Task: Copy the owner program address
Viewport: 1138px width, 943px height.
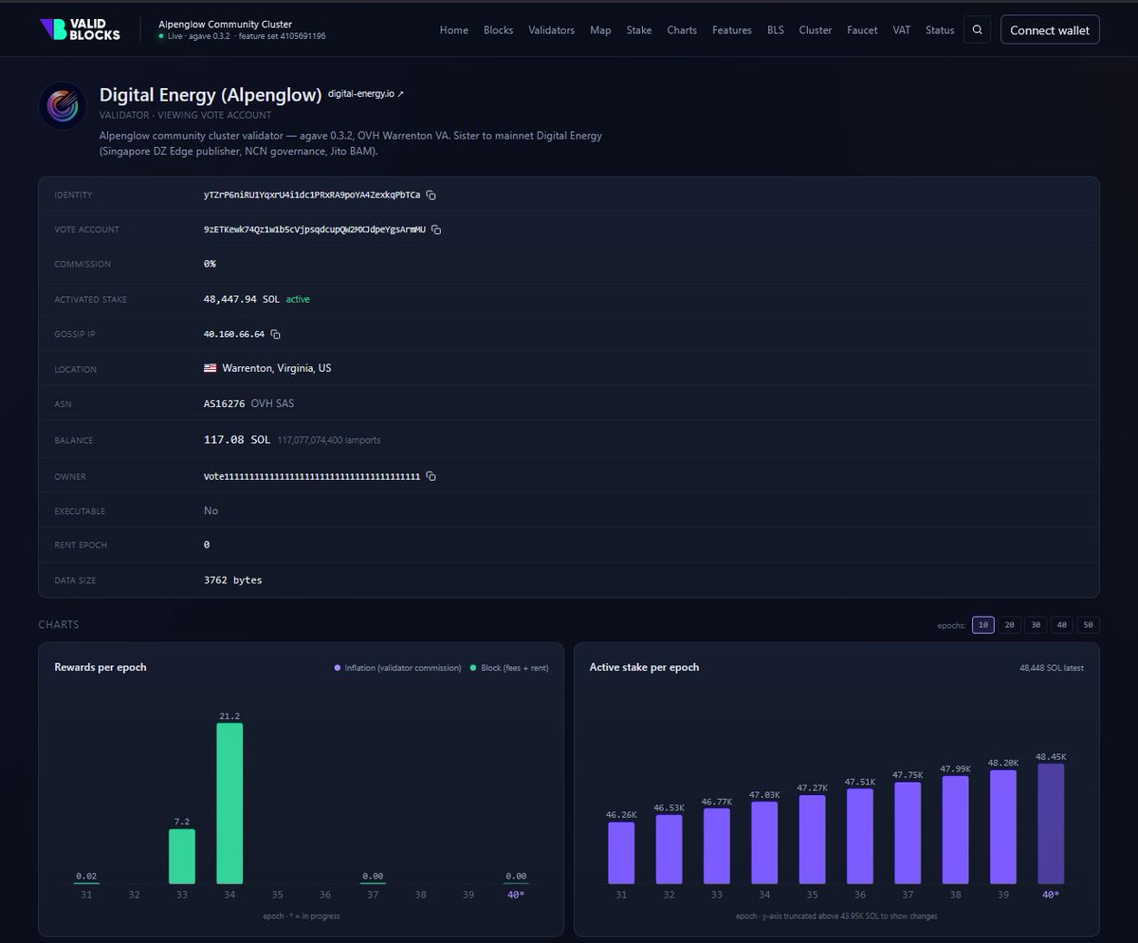Action: point(431,475)
